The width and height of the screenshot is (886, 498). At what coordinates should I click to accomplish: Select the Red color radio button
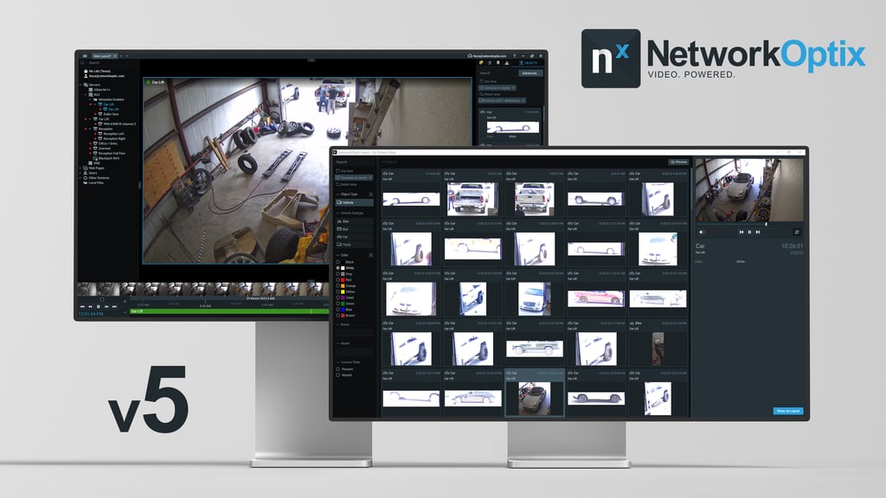click(x=338, y=279)
